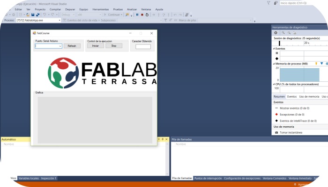Viewport: 328px width, 187px height.
Task: Open the Depurar menu
Action: [x=70, y=9]
